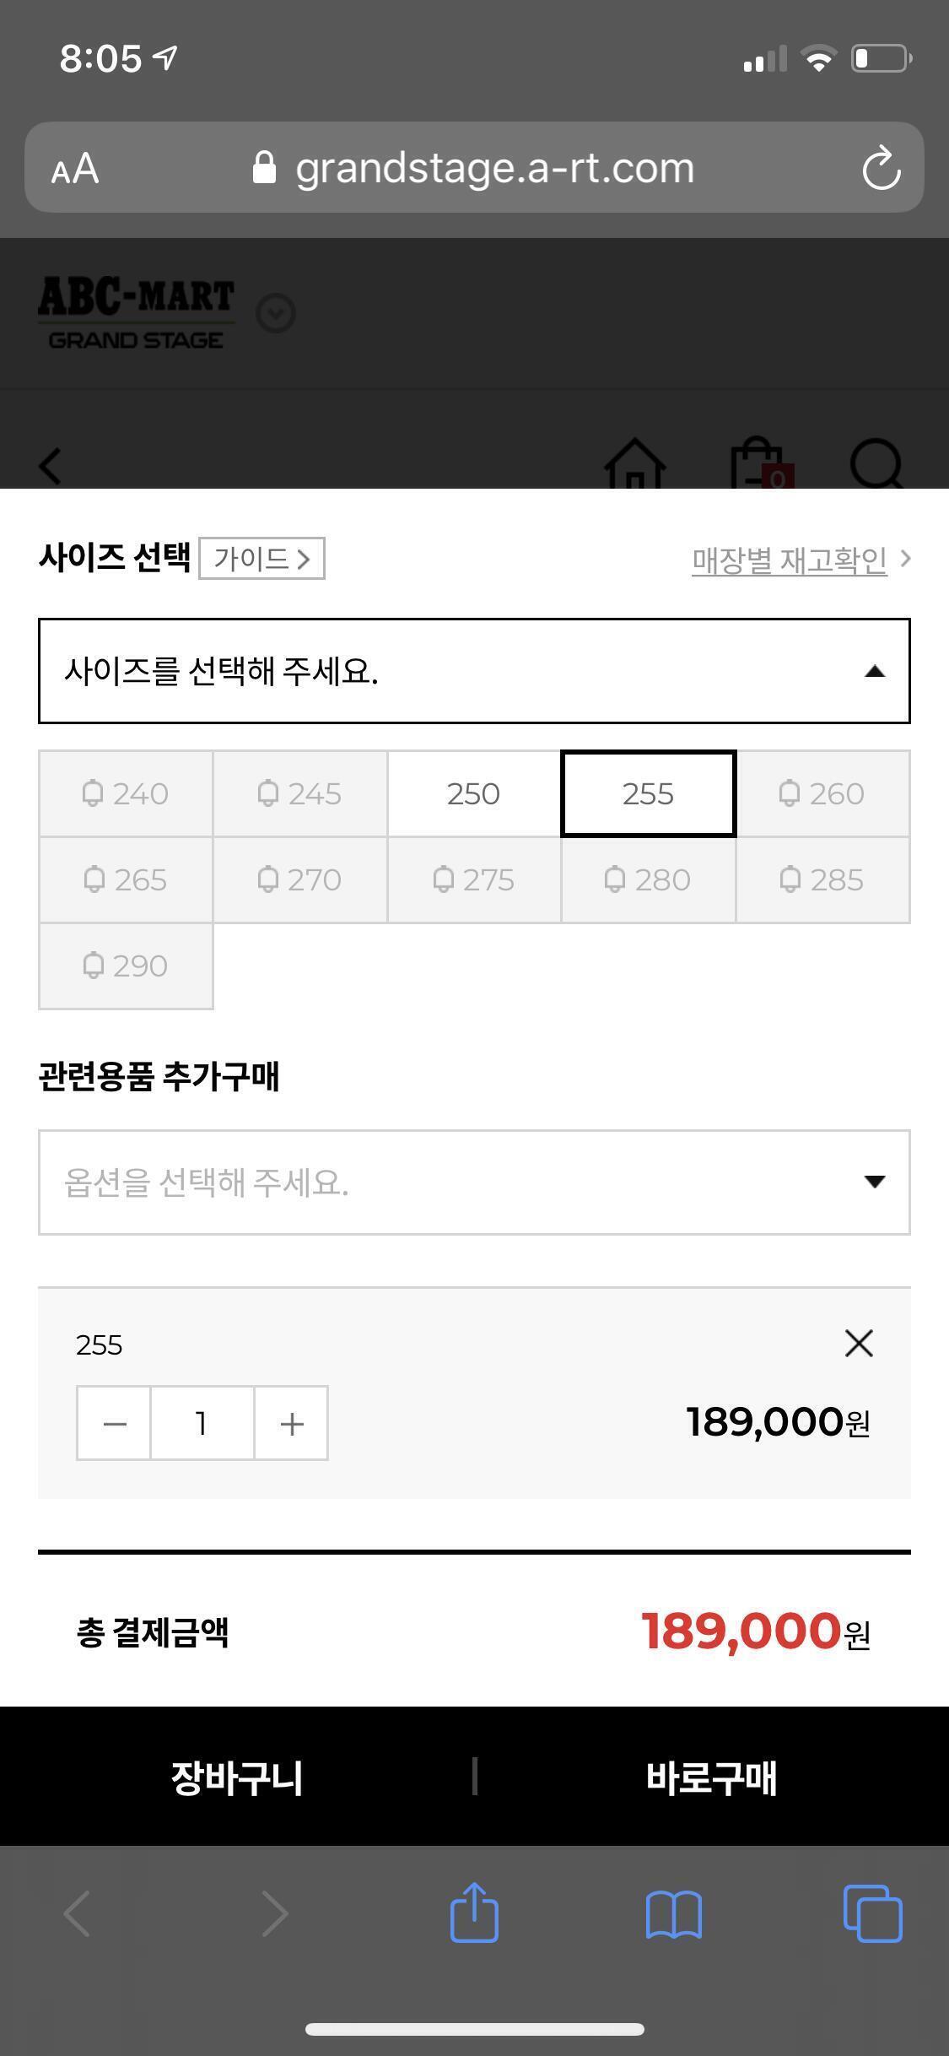Expand the related items option dropdown
949x2056 pixels.
coord(874,1182)
